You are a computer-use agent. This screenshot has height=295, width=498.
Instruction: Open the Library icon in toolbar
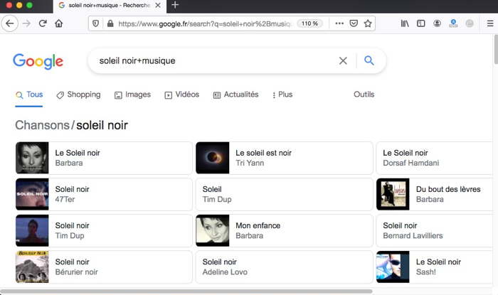click(x=405, y=23)
